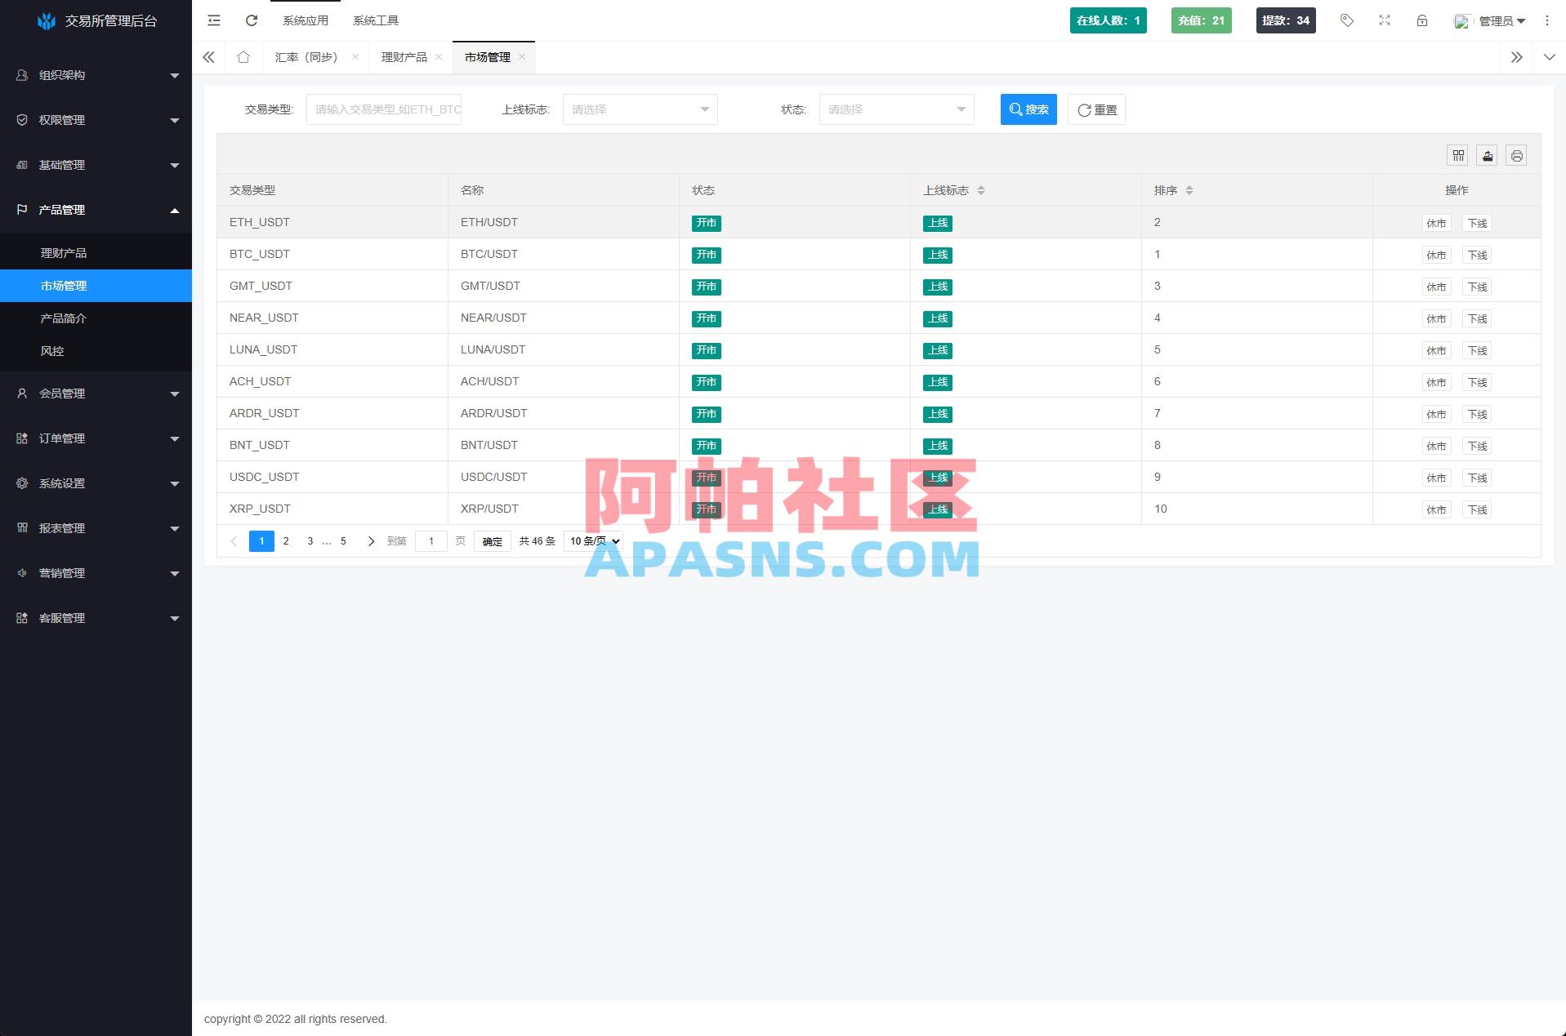Viewport: 1566px width, 1036px height.
Task: Toggle ETH_USDT offline with 下线 button
Action: click(x=1476, y=222)
